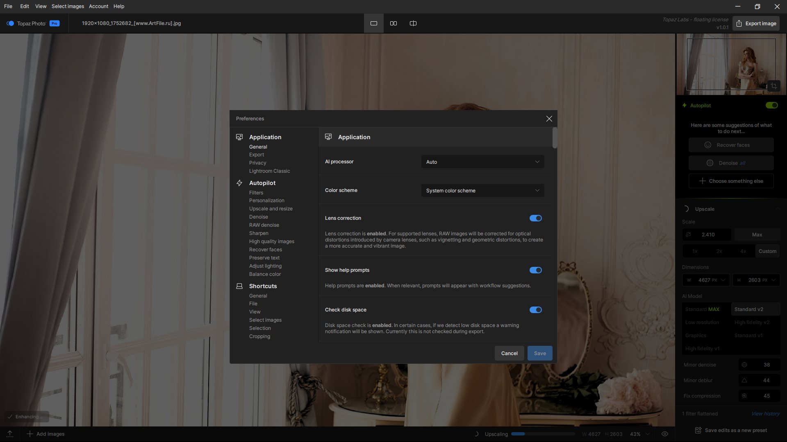The width and height of the screenshot is (787, 442).
Task: Click the eye preview icon
Action: tap(665, 434)
